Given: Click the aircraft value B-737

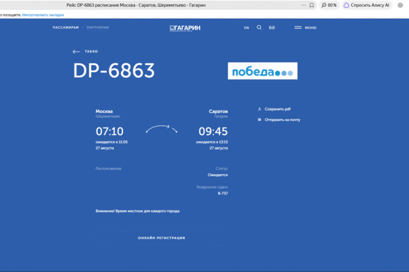Looking at the screenshot, I should (x=223, y=193).
